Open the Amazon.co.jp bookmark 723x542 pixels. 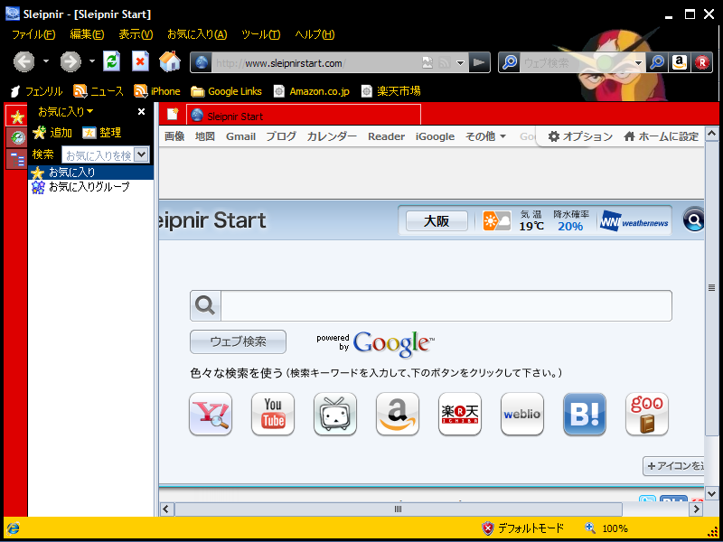[312, 91]
